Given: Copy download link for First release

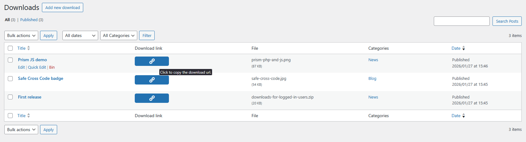Looking at the screenshot, I should [x=152, y=98].
